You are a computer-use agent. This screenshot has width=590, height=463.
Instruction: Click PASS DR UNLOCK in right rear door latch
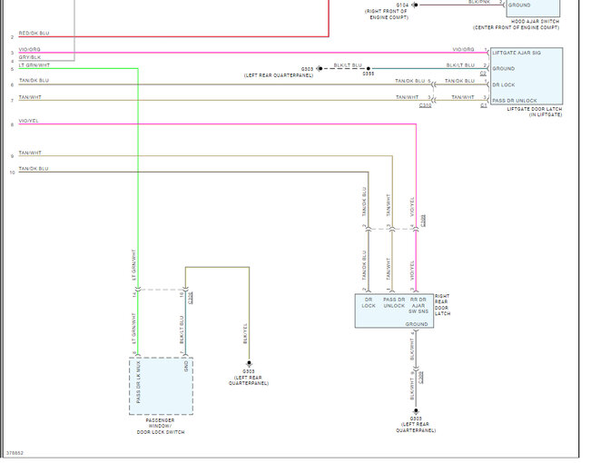(394, 302)
